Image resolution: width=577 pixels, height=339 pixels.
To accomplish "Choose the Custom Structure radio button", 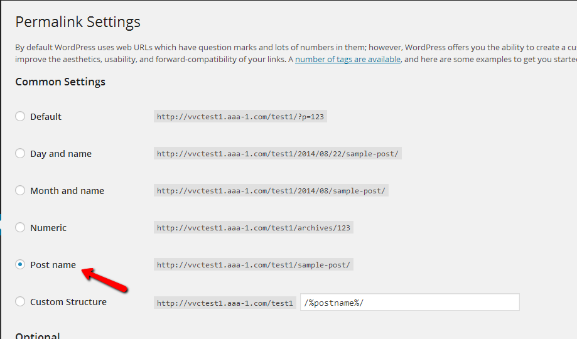I will 21,301.
